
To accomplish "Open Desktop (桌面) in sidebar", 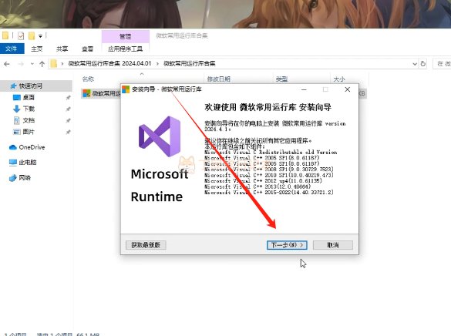I will click(x=29, y=97).
